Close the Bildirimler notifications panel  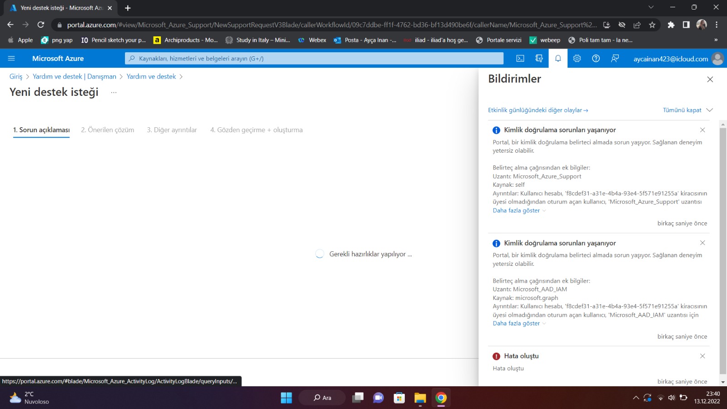point(710,80)
